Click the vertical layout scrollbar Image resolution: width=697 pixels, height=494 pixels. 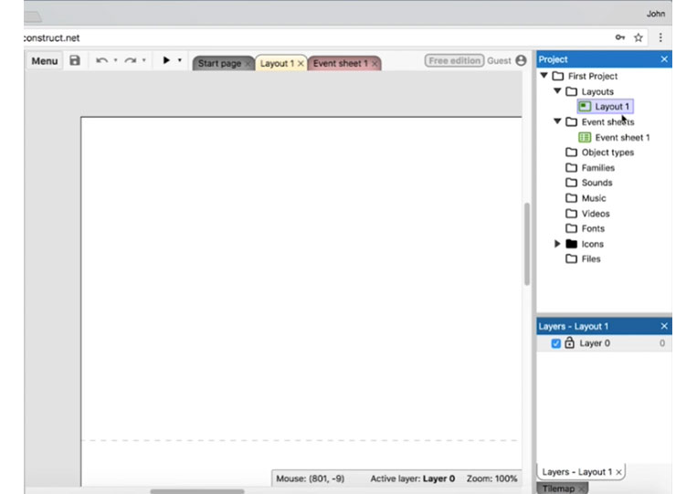point(527,244)
